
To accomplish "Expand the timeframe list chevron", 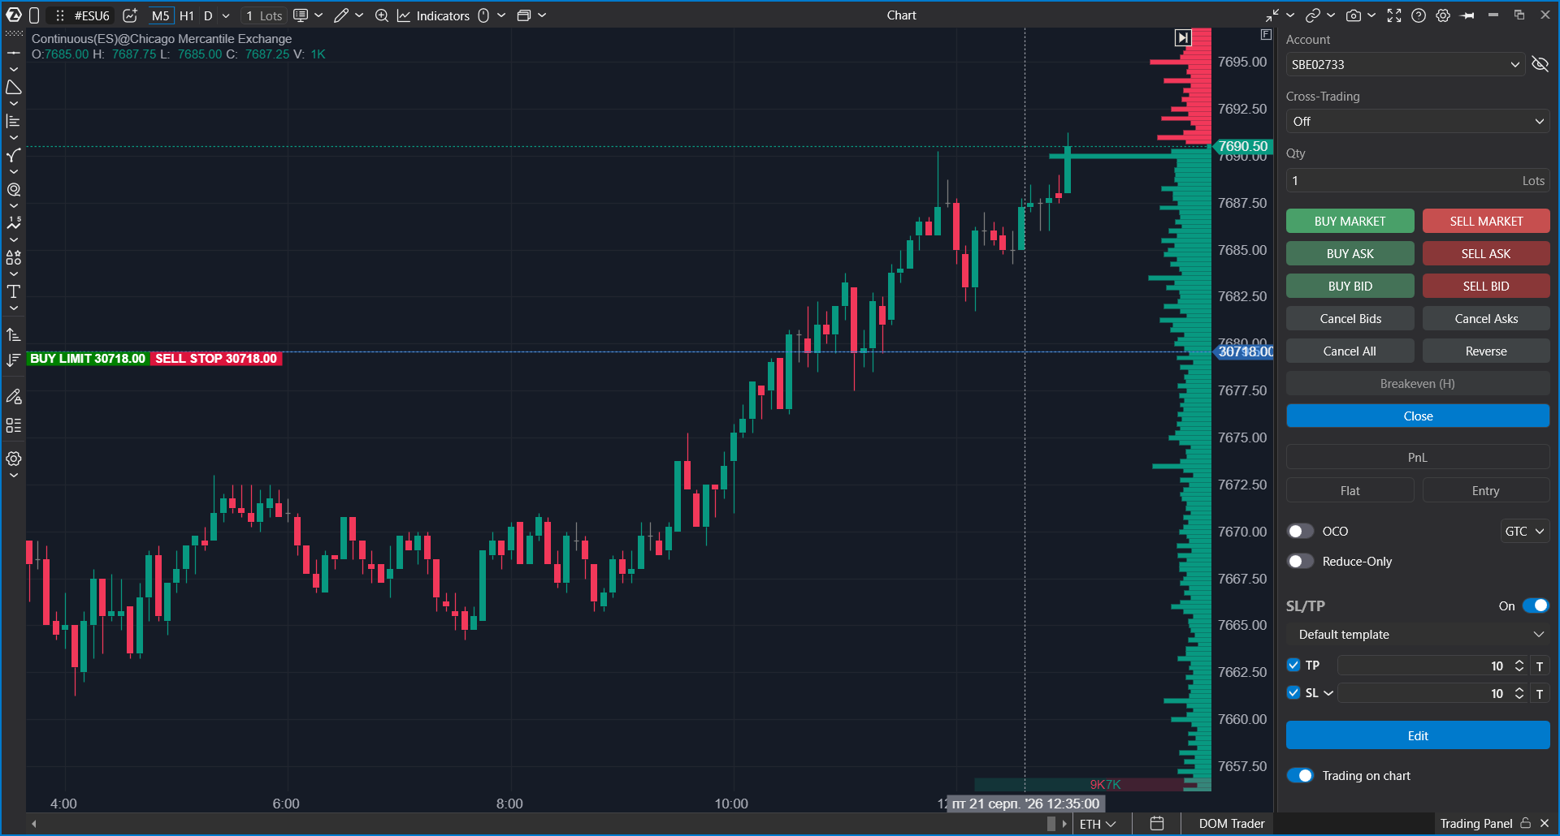I will click(226, 15).
